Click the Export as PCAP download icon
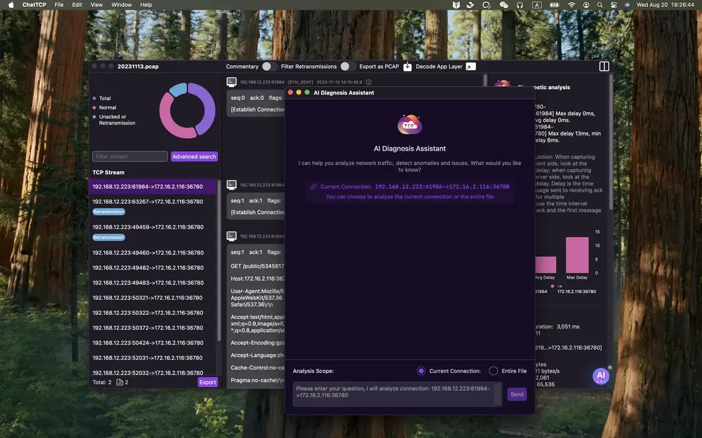702x438 pixels. coord(408,66)
